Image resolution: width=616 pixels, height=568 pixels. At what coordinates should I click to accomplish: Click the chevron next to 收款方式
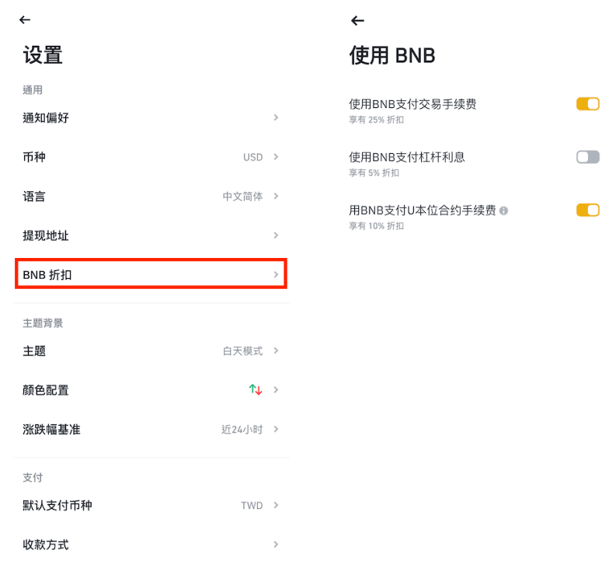tap(276, 545)
